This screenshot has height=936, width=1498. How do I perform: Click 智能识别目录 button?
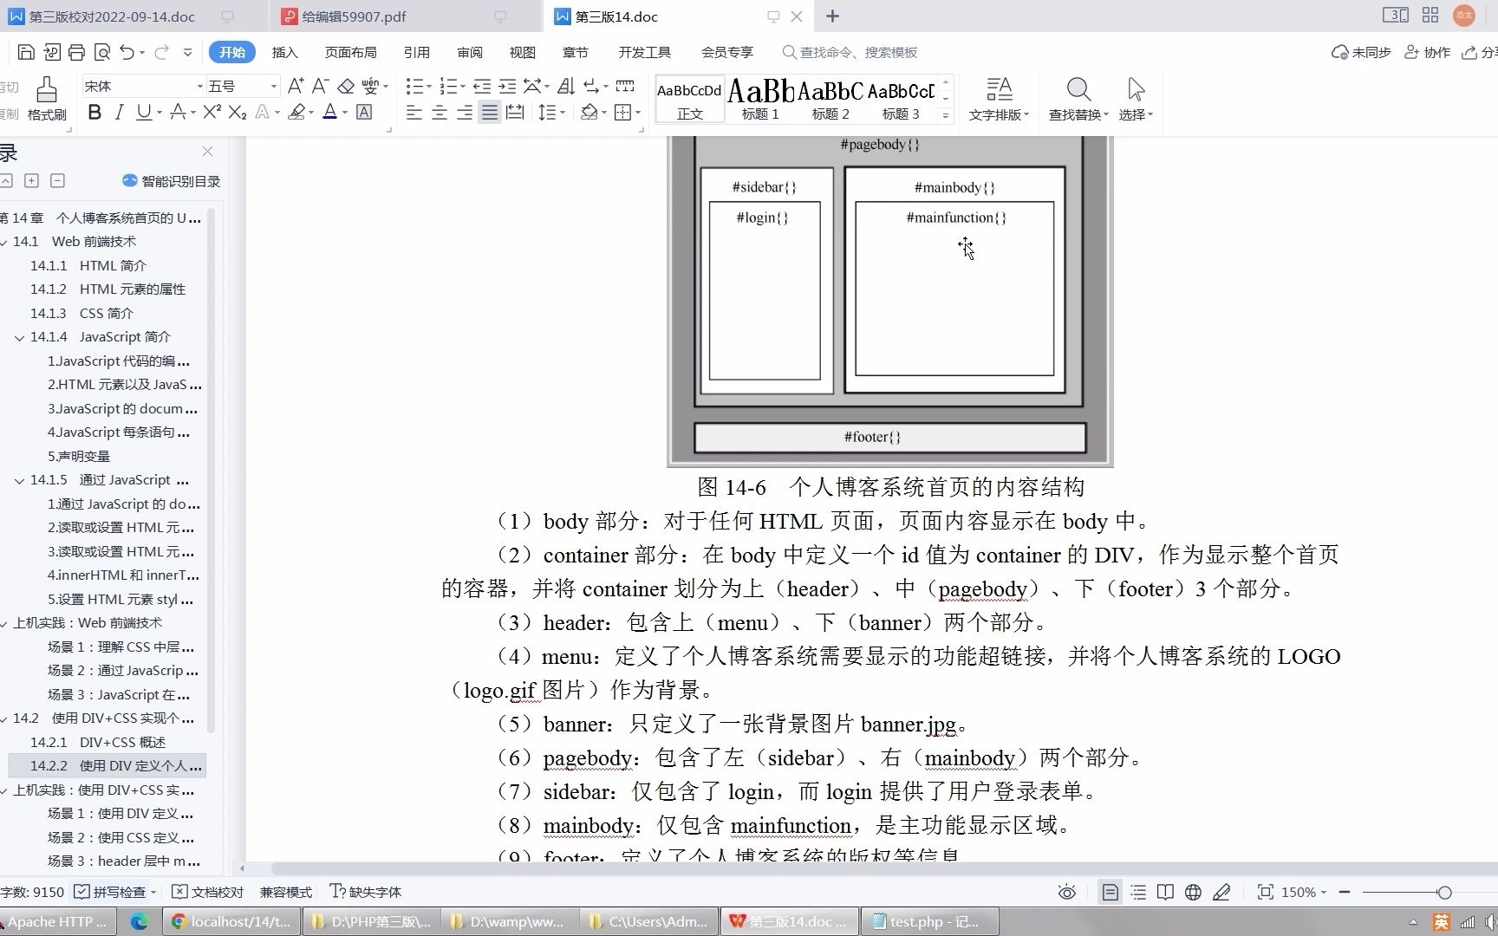(x=172, y=181)
